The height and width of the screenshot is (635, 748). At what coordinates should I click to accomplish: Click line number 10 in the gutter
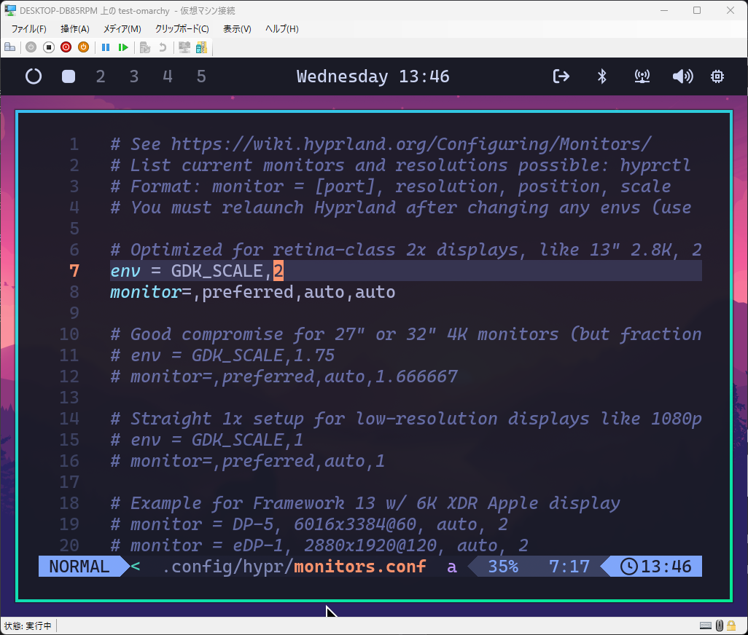pyautogui.click(x=69, y=334)
